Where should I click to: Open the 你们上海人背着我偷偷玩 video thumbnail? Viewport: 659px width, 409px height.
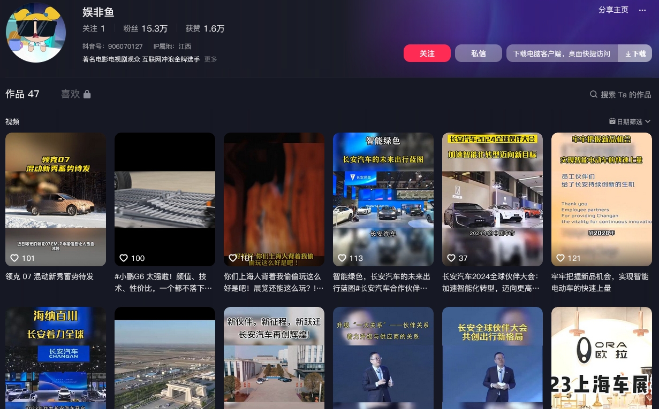tap(274, 199)
